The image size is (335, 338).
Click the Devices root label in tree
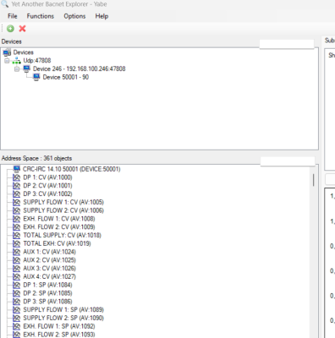24,52
